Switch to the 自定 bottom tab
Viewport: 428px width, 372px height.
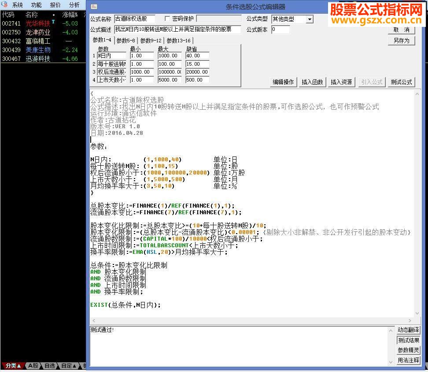(68, 365)
